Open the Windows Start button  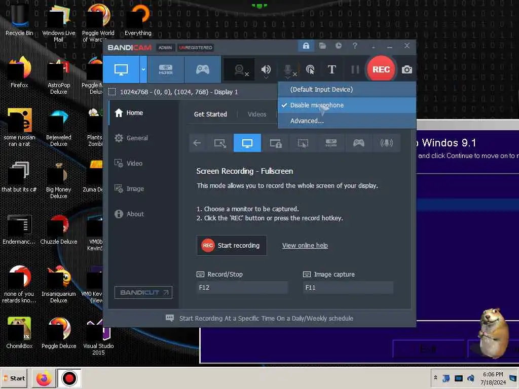[14, 378]
